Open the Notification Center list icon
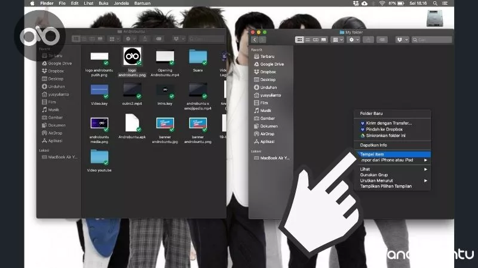 [445, 4]
